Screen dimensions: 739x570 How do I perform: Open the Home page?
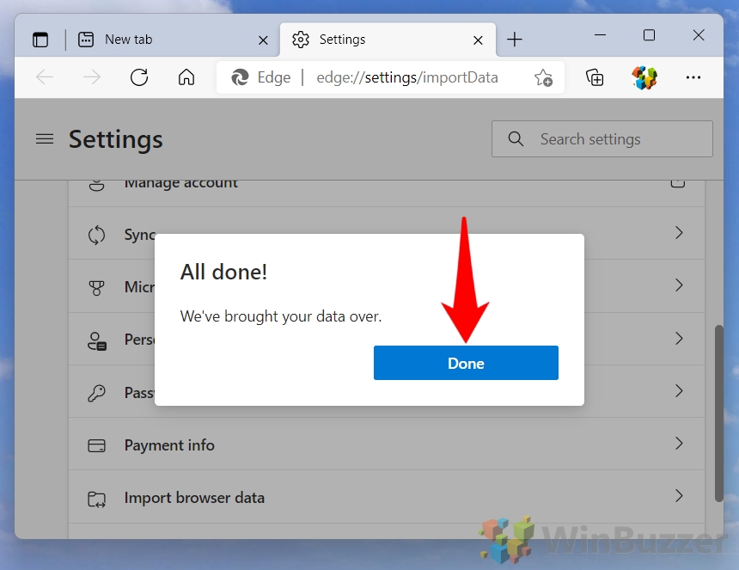[x=186, y=77]
